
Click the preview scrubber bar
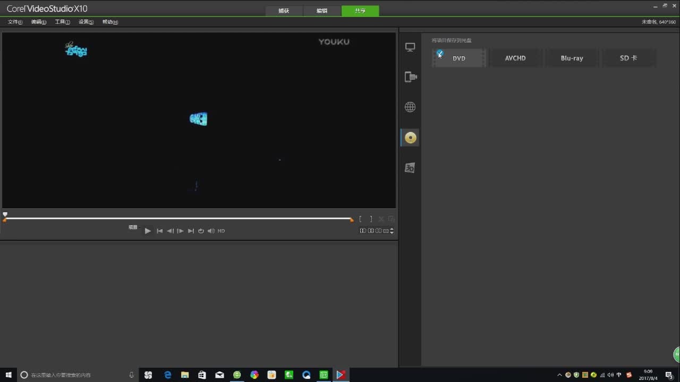pos(178,219)
